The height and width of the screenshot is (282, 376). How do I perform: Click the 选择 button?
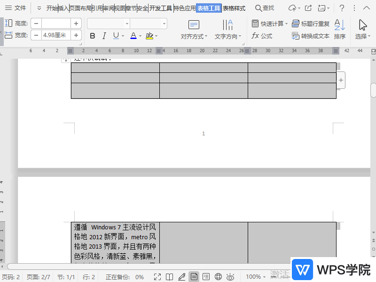pos(362,29)
